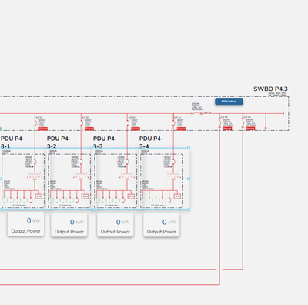308x305 pixels.
Task: Click the red Closed badge feeding PDU P4-3-2
Action: pos(89,129)
